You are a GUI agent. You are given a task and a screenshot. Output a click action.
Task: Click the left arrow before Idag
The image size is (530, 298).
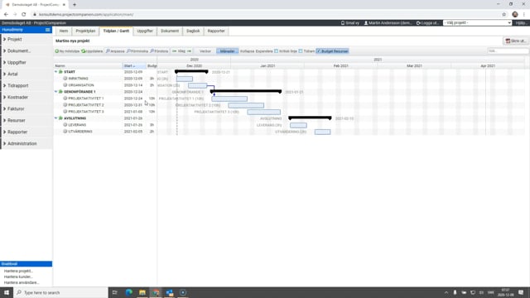pos(175,51)
